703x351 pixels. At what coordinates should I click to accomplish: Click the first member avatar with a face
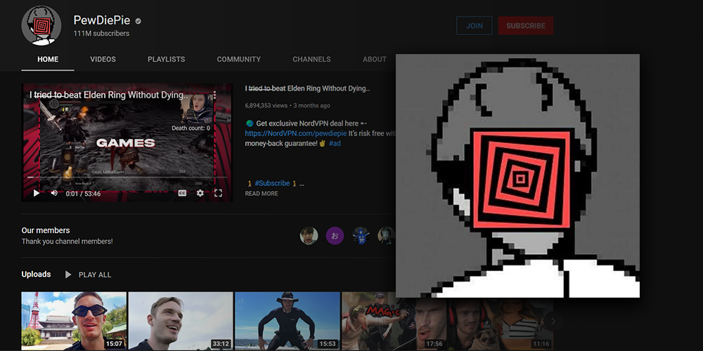click(309, 235)
